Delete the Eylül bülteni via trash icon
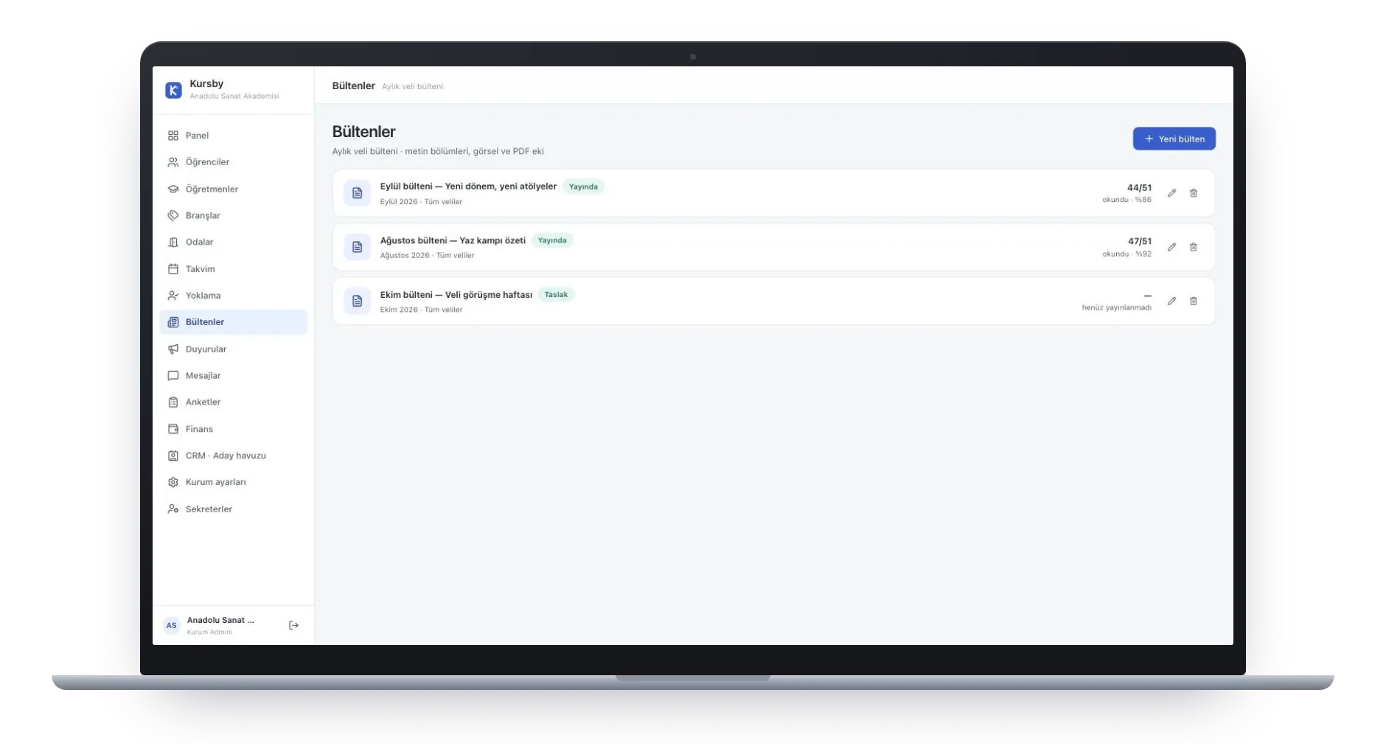The height and width of the screenshot is (746, 1386). [x=1194, y=193]
